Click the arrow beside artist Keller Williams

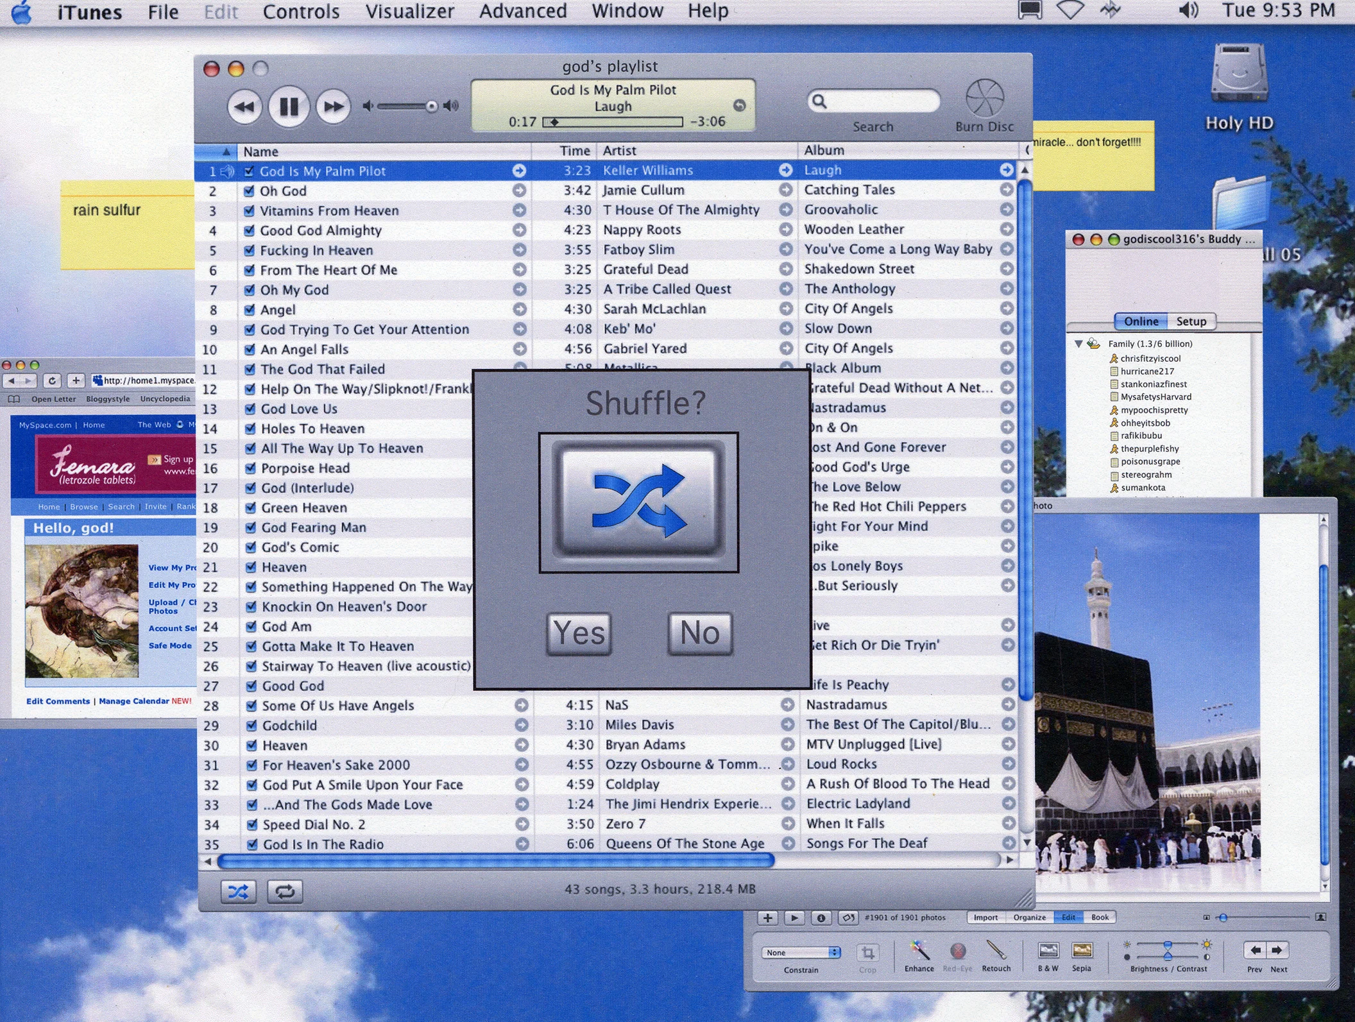click(x=785, y=170)
